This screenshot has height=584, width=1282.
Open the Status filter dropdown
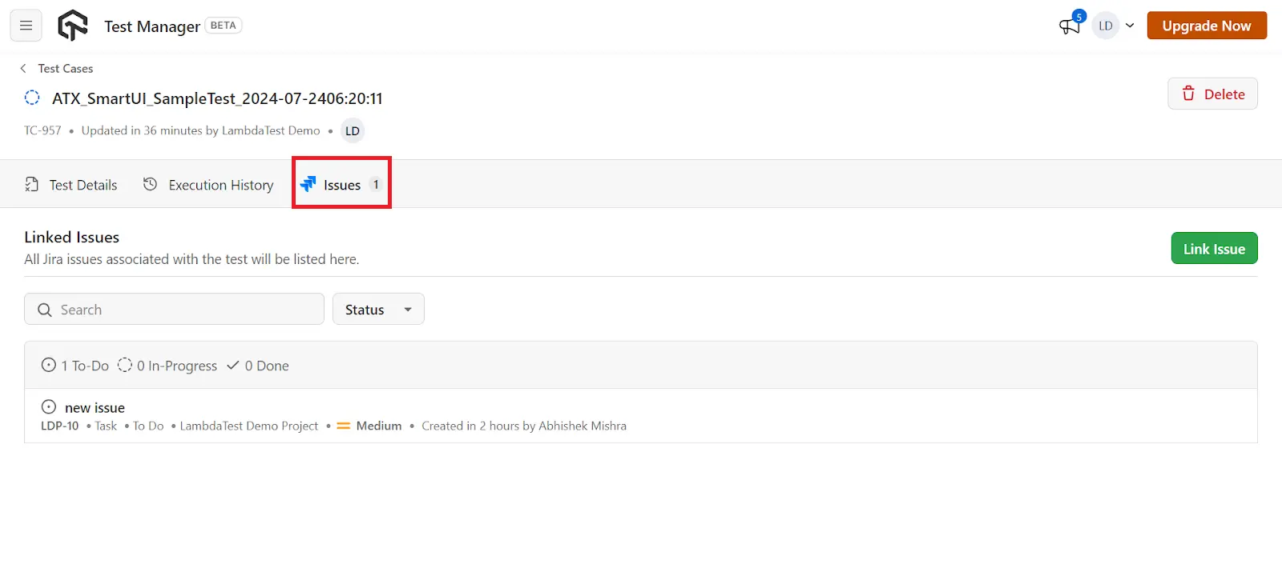pyautogui.click(x=378, y=310)
